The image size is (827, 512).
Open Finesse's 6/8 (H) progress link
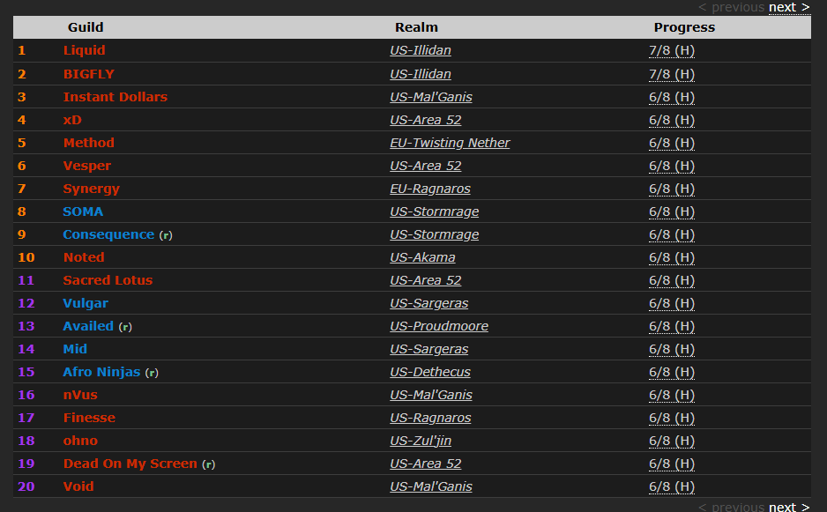(x=672, y=418)
